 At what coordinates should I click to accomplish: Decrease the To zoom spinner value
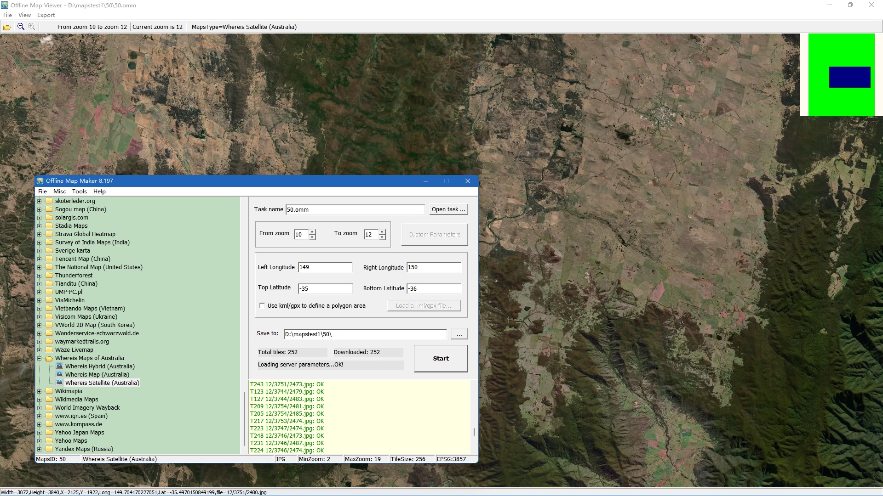[x=382, y=237]
